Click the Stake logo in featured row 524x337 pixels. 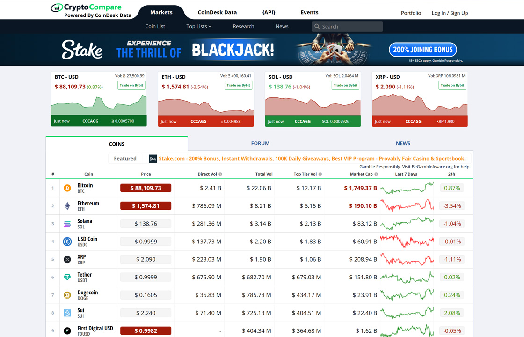coord(153,159)
